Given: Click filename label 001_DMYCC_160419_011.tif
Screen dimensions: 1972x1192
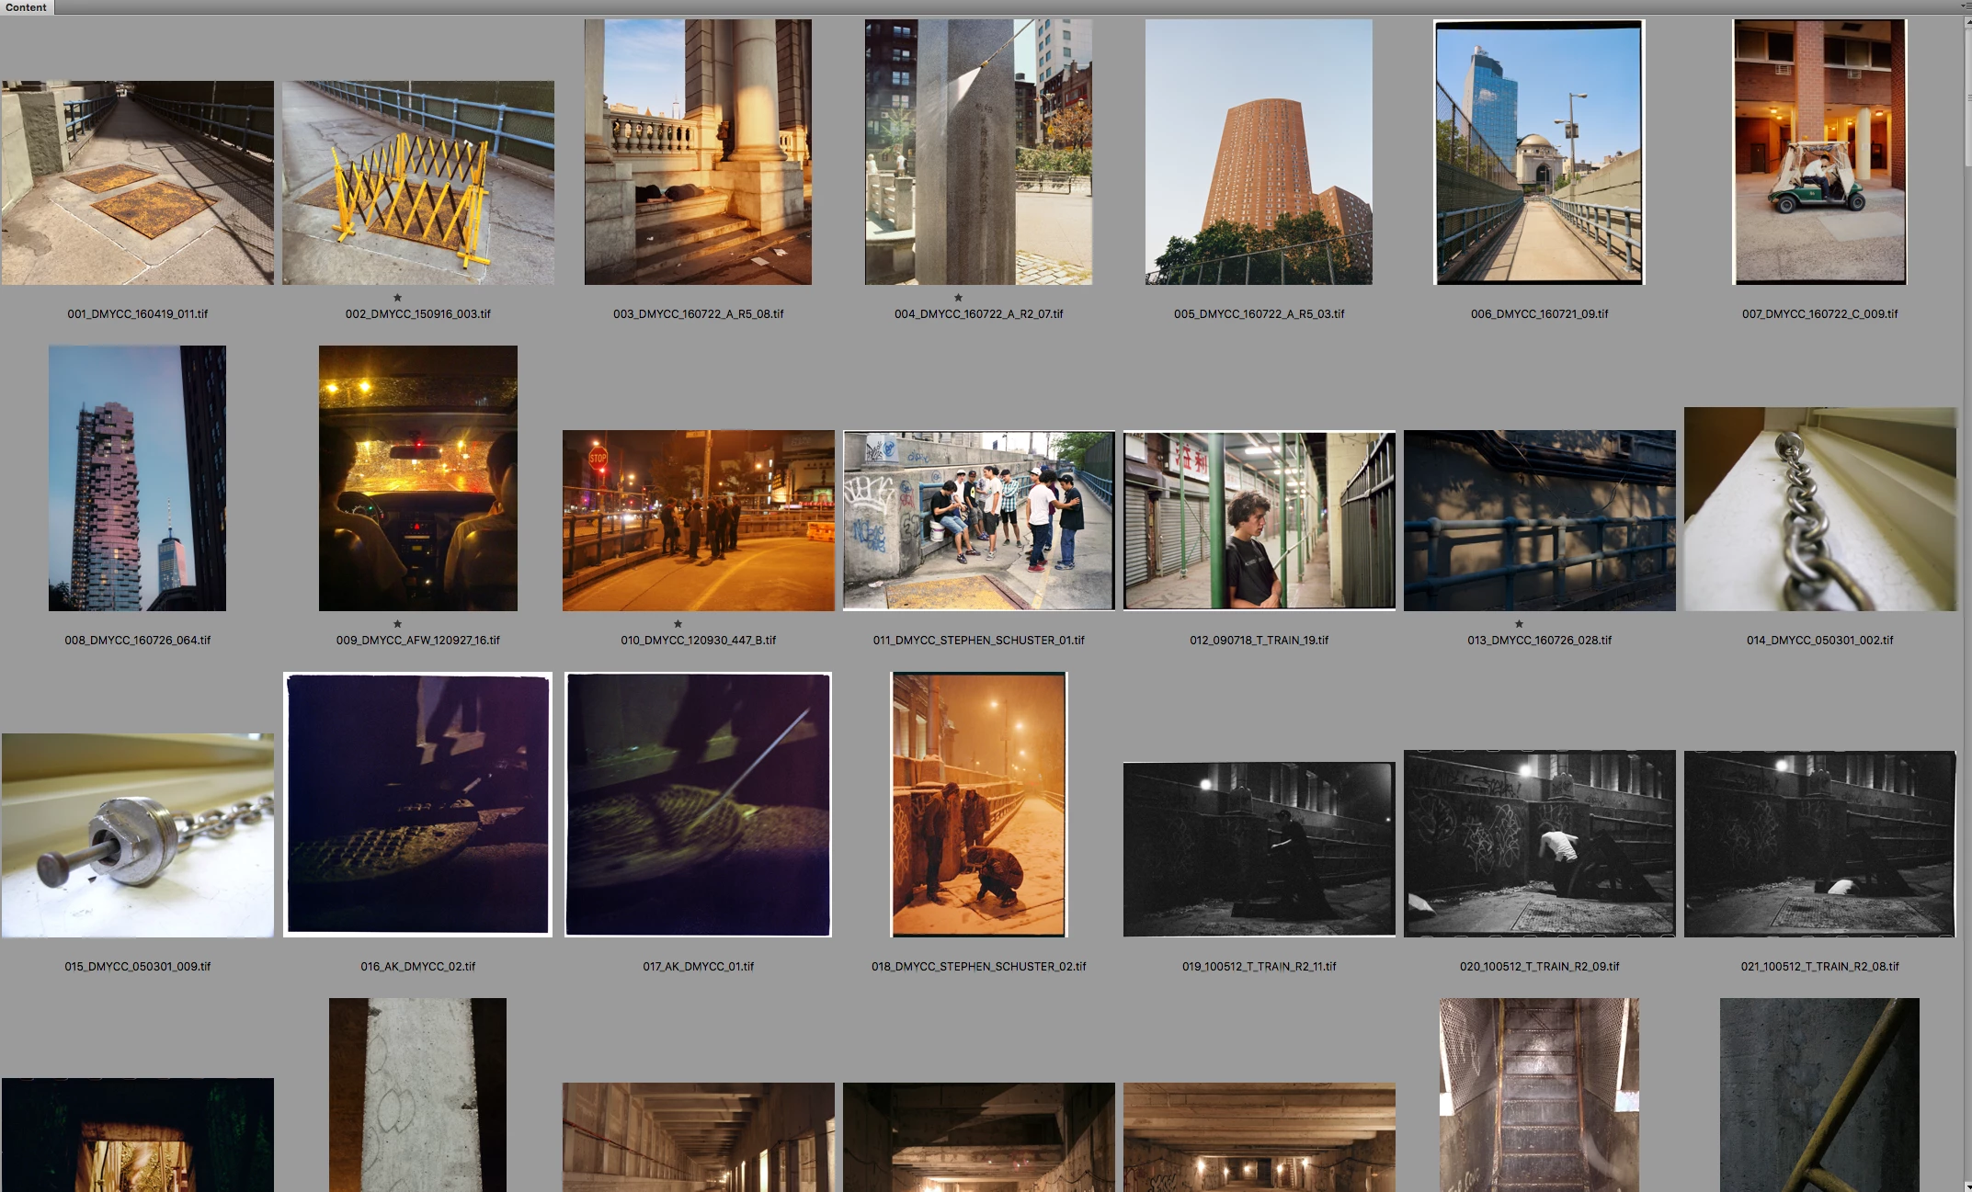Looking at the screenshot, I should pos(137,314).
